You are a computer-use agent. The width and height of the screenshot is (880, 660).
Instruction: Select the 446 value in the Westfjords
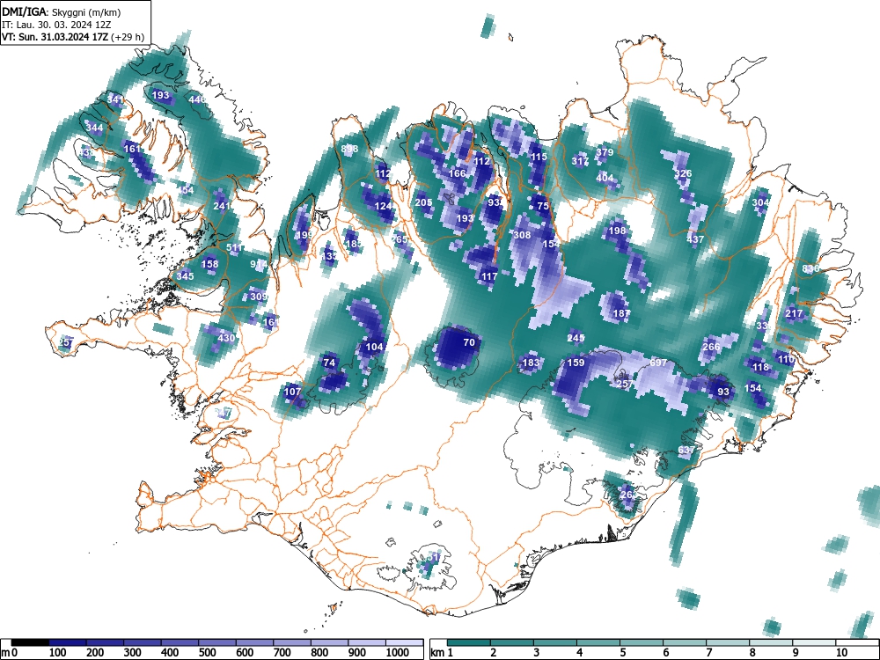[197, 99]
